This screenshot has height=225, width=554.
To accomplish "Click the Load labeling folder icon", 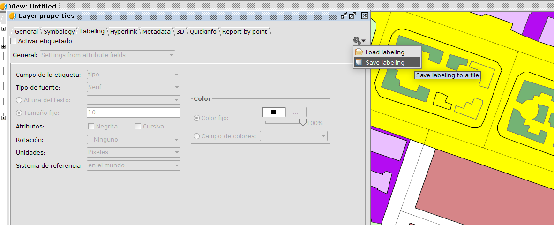I will 359,52.
